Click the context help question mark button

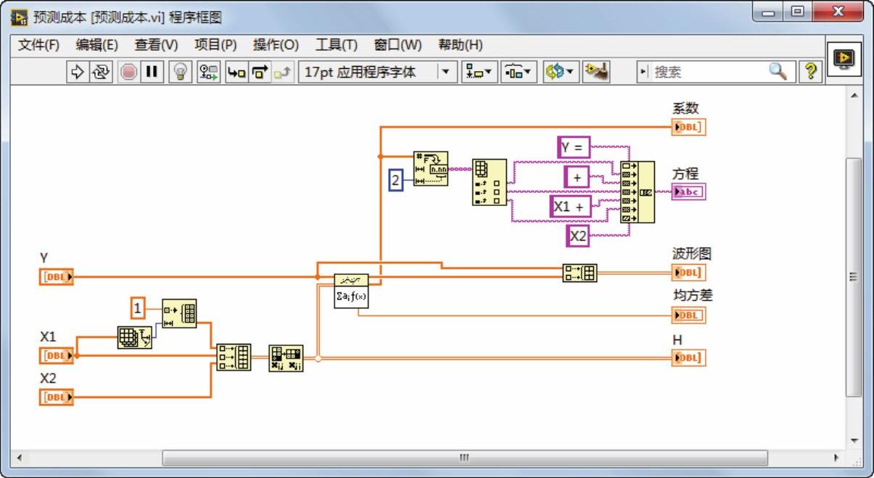[809, 71]
